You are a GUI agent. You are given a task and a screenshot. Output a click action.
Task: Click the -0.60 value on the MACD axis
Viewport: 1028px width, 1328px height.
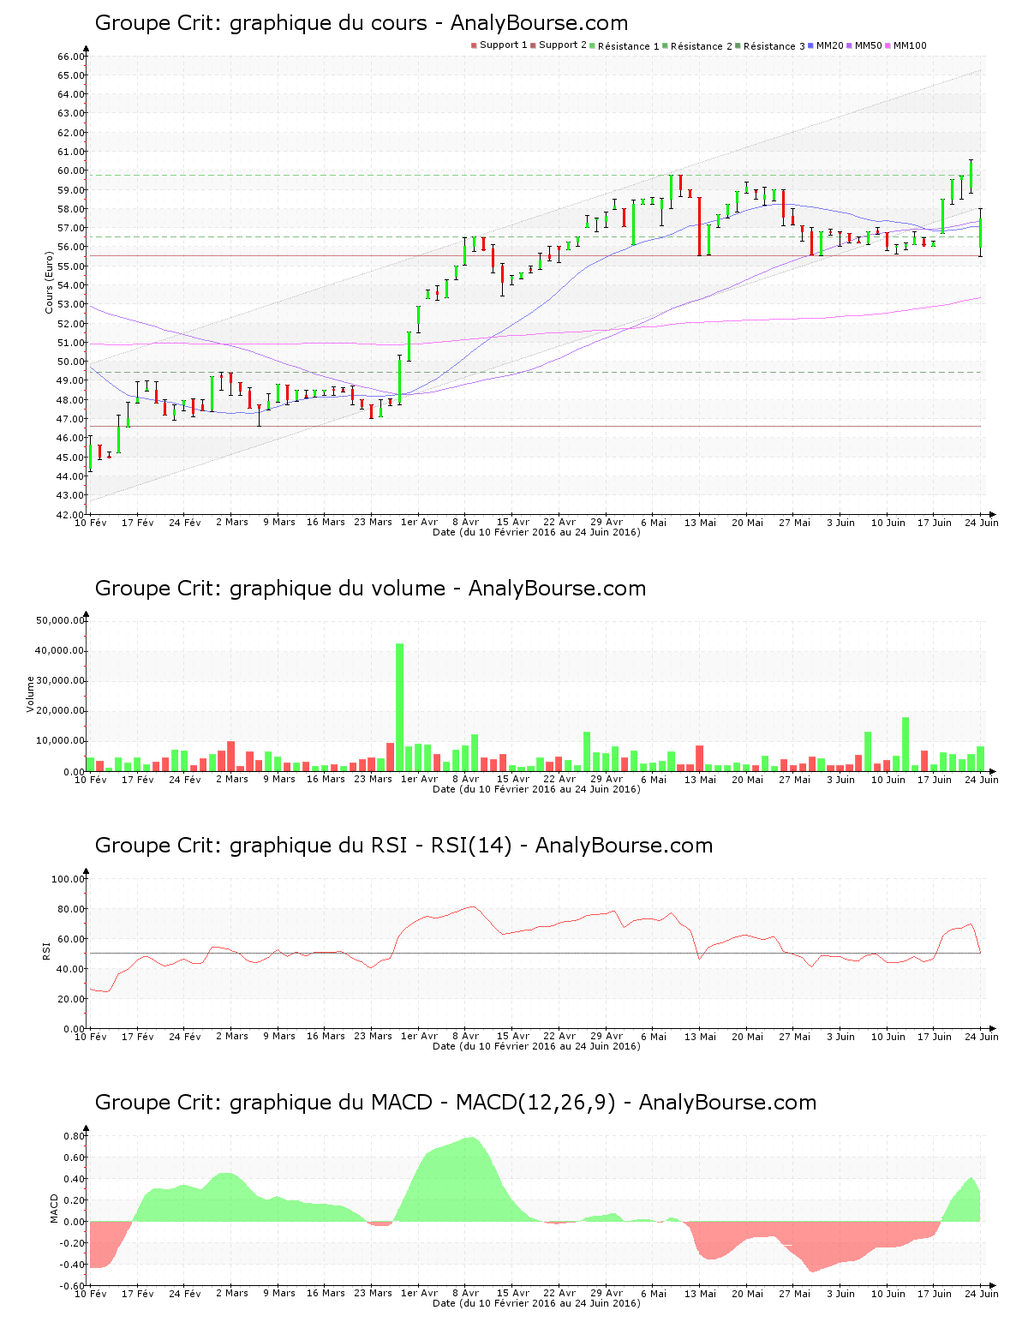(x=72, y=1286)
